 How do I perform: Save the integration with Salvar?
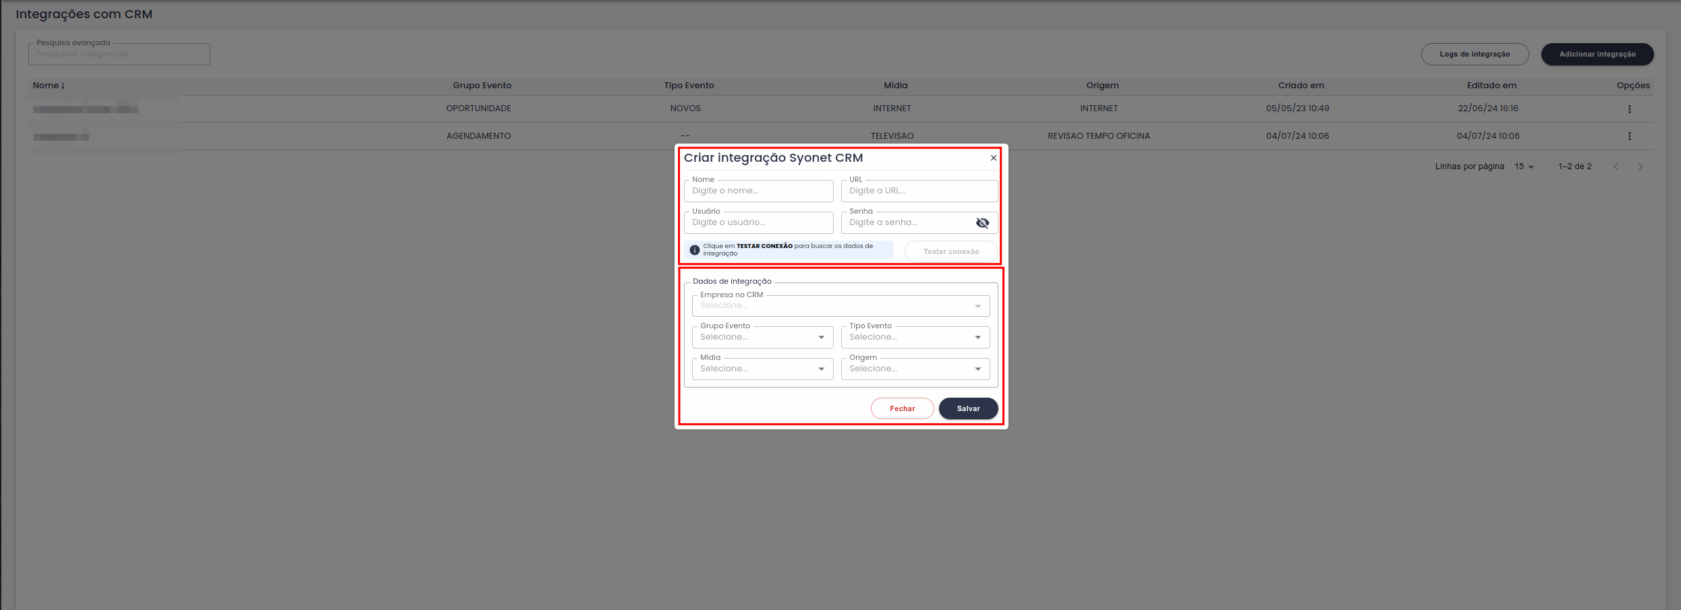click(x=968, y=408)
